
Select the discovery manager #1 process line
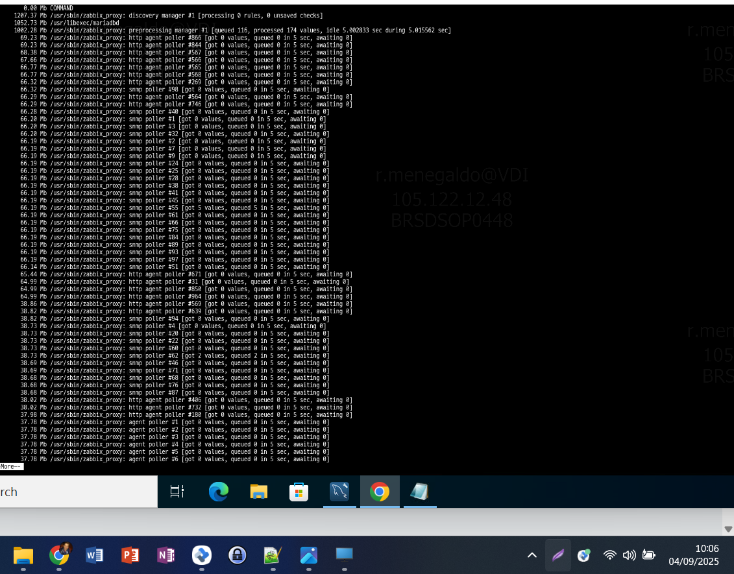pos(169,16)
